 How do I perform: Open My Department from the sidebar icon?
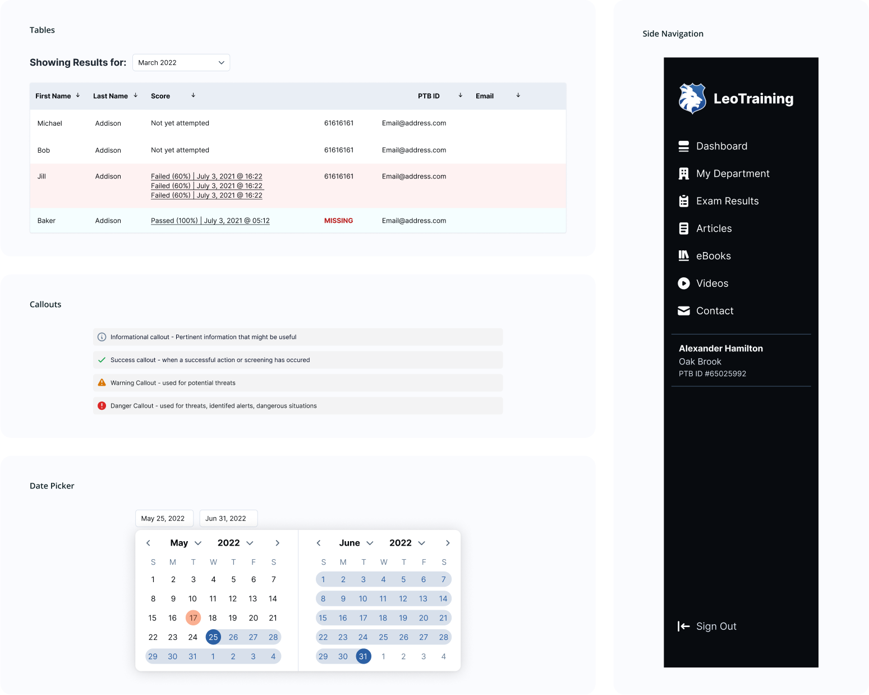pyautogui.click(x=683, y=173)
